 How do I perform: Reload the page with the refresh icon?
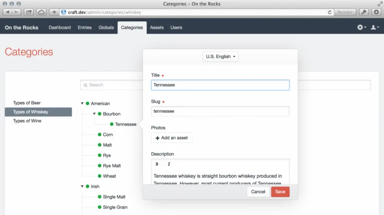pyautogui.click(x=330, y=12)
